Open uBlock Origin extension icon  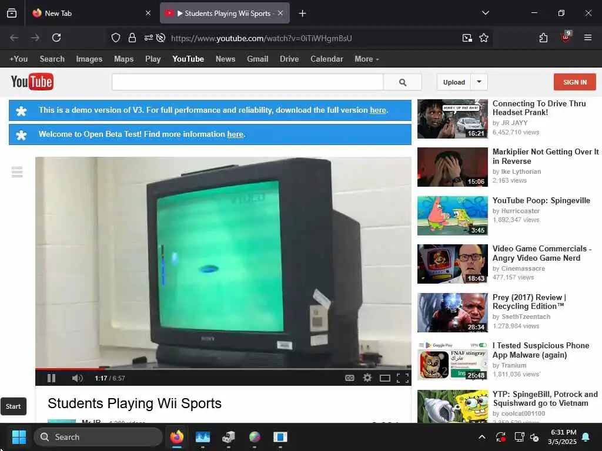click(566, 37)
